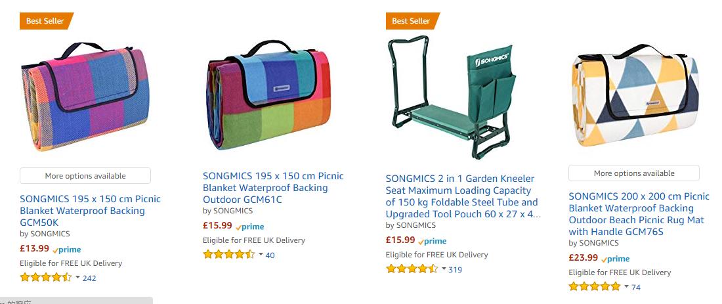Image resolution: width=722 pixels, height=304 pixels.
Task: Click the Best Seller badge above GCM50K blanket
Action: (45, 21)
